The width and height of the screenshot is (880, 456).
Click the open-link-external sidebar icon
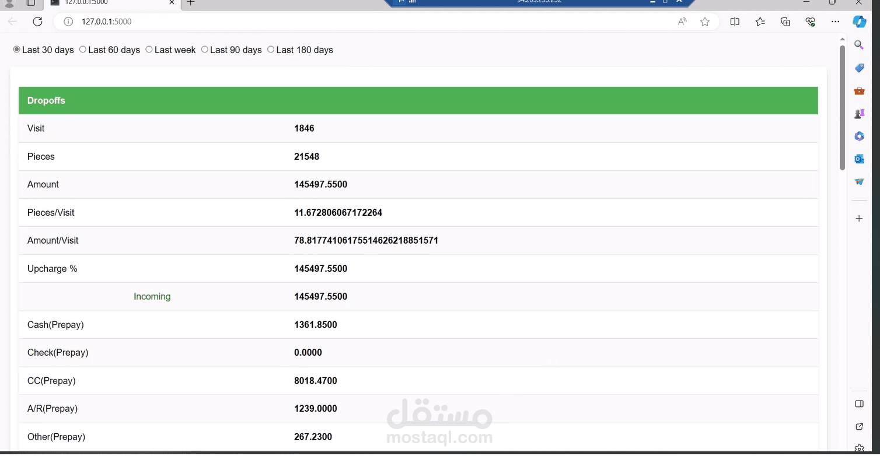tap(859, 427)
